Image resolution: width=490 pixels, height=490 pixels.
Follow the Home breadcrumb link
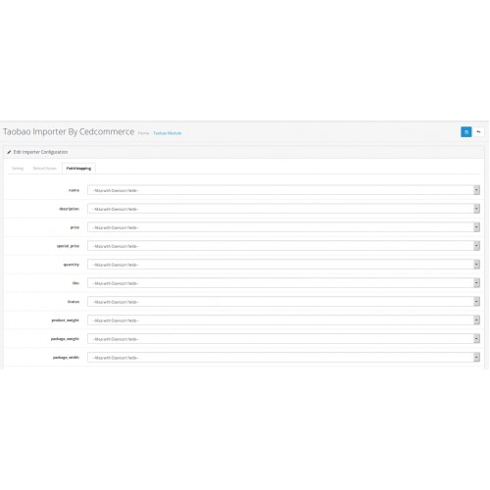pyautogui.click(x=143, y=133)
